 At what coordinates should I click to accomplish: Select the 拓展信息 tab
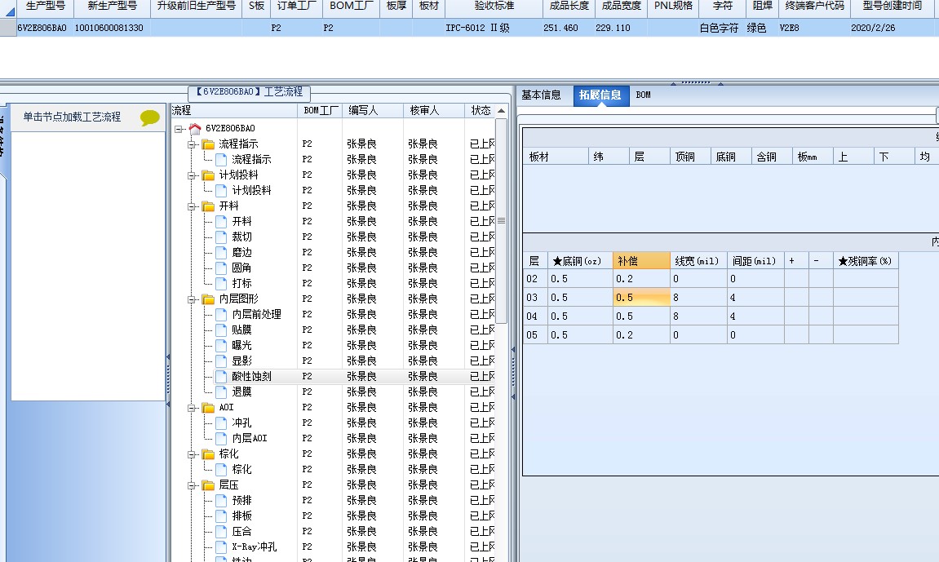click(600, 95)
